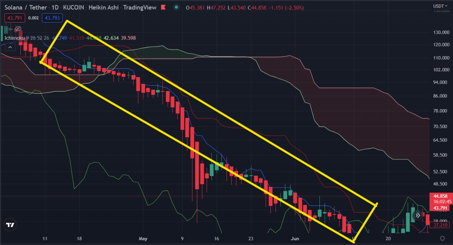Select the Ichimoku indicator legend name
The height and width of the screenshot is (245, 453).
click(x=15, y=38)
